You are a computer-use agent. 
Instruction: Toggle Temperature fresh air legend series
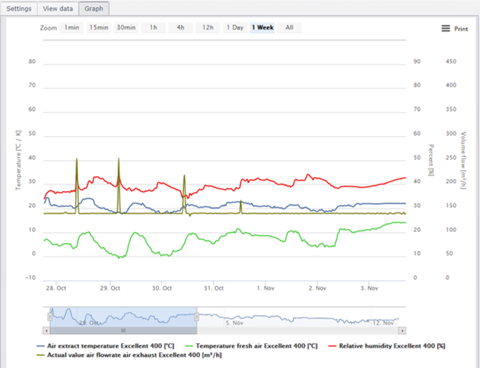point(251,346)
